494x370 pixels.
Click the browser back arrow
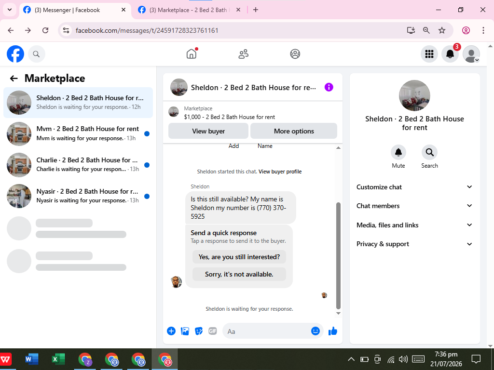[11, 30]
